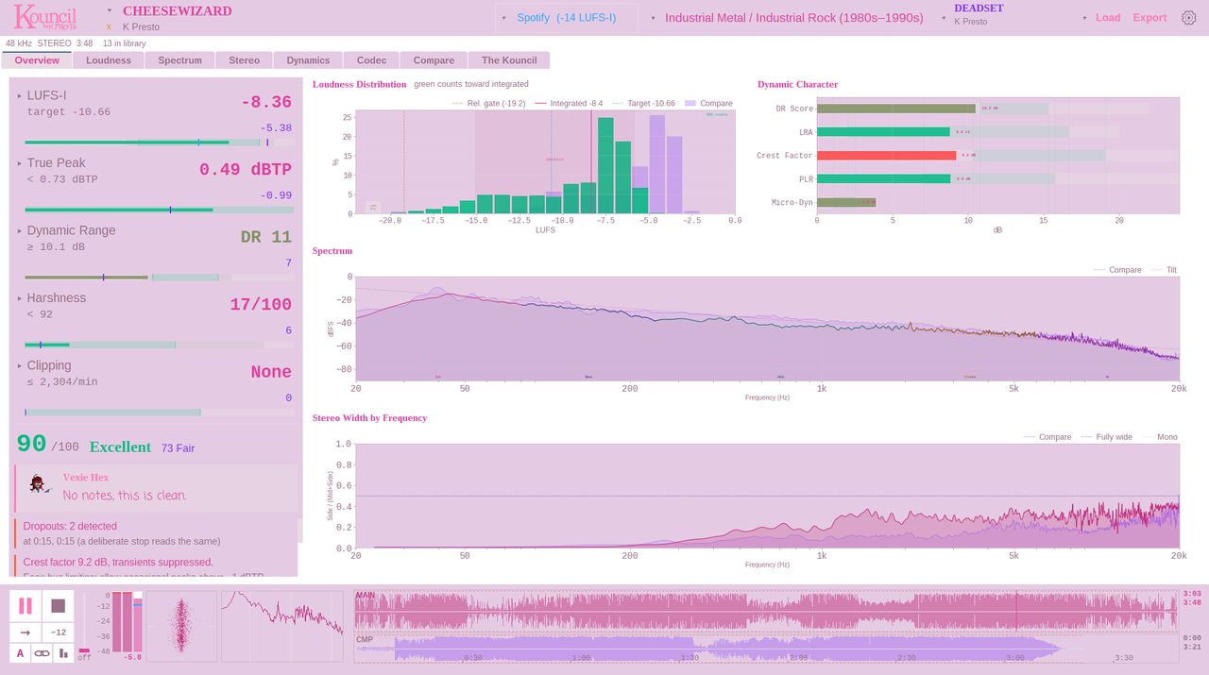Toggle the Fully wide legend entry
The height and width of the screenshot is (675, 1209).
pos(1106,437)
